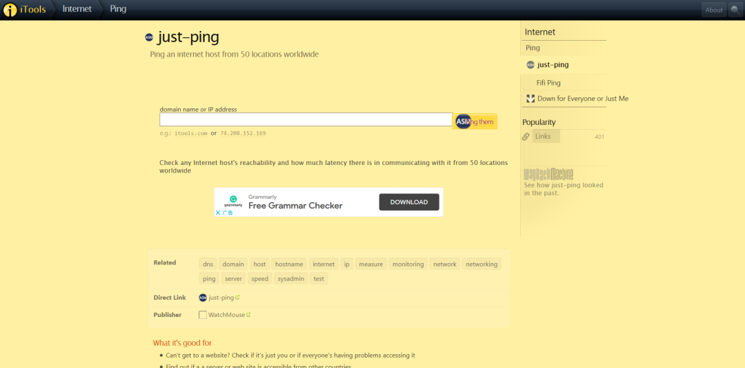Click the WatchMouse publisher icon
This screenshot has height=368, width=745.
click(203, 315)
